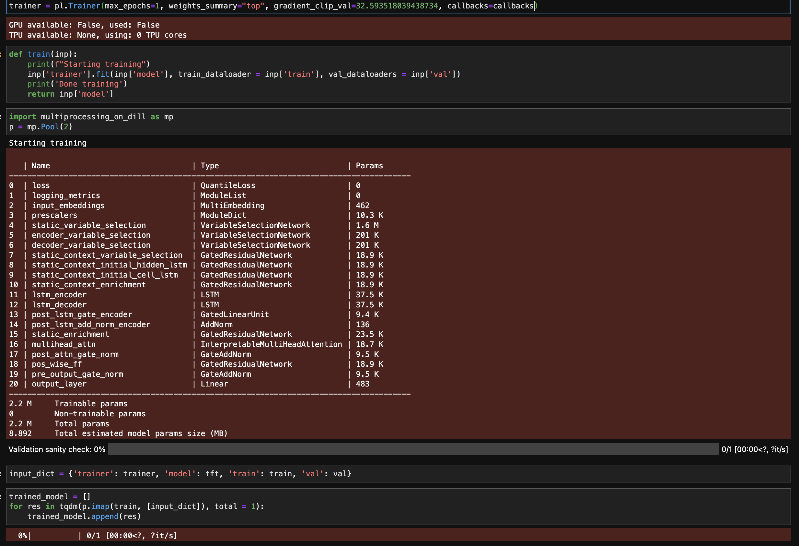The image size is (799, 546).
Task: Click the static_variable_selection row
Action: pyautogui.click(x=89, y=225)
